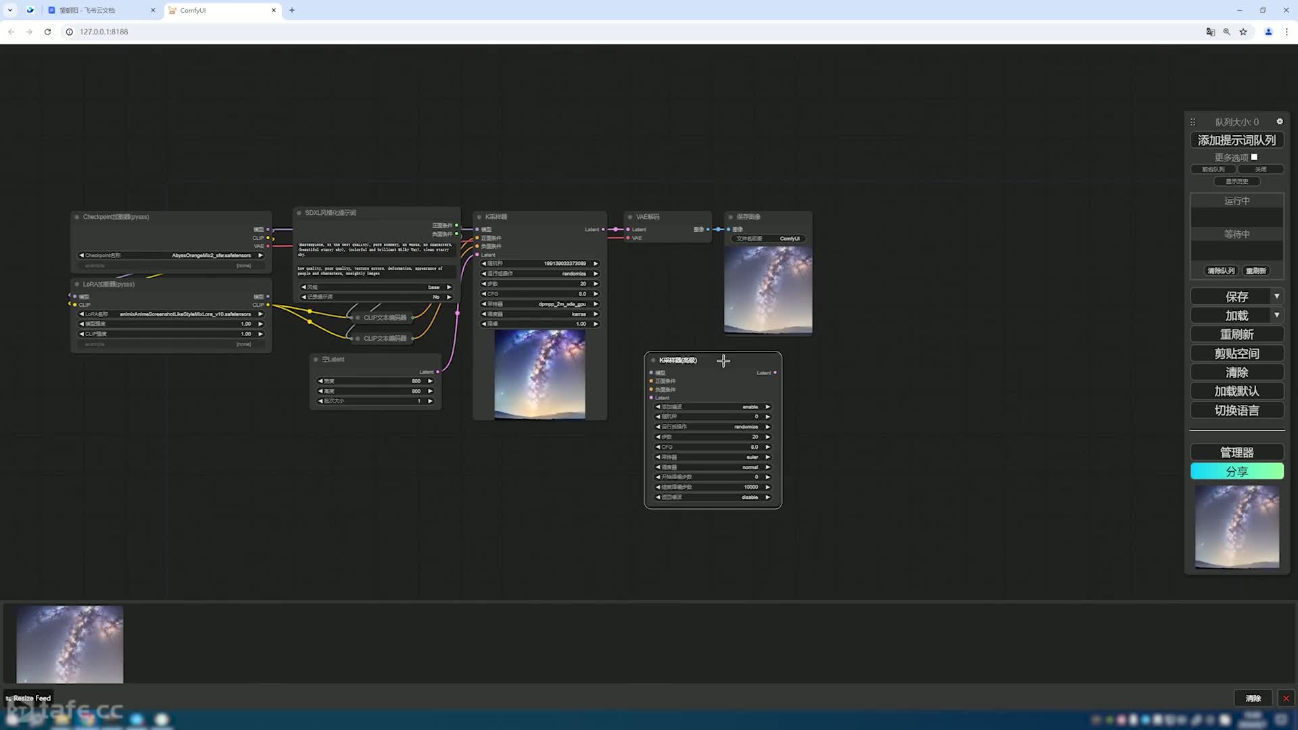
Task: Collapse the LoRA加载器 node via its dot
Action: coord(77,285)
